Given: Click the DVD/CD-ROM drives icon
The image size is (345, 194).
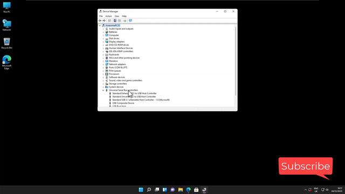Looking at the screenshot, I should tap(107, 45).
